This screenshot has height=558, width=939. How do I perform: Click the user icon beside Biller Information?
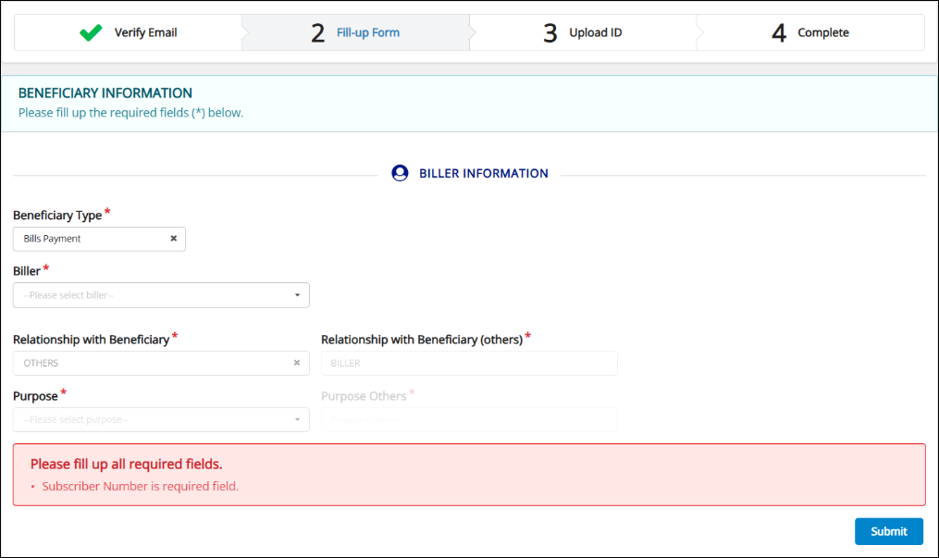pyautogui.click(x=400, y=173)
